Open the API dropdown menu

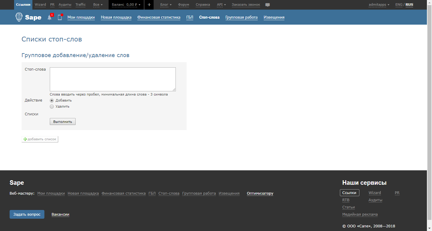point(221,5)
